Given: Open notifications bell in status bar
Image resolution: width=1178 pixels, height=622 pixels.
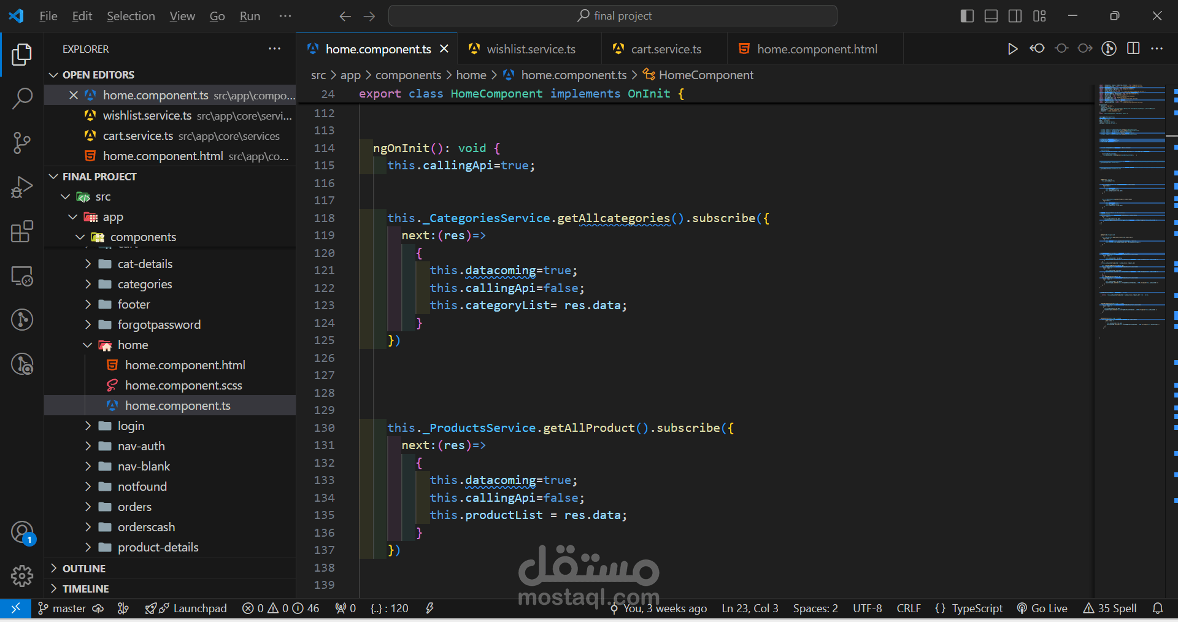Looking at the screenshot, I should click(1158, 609).
